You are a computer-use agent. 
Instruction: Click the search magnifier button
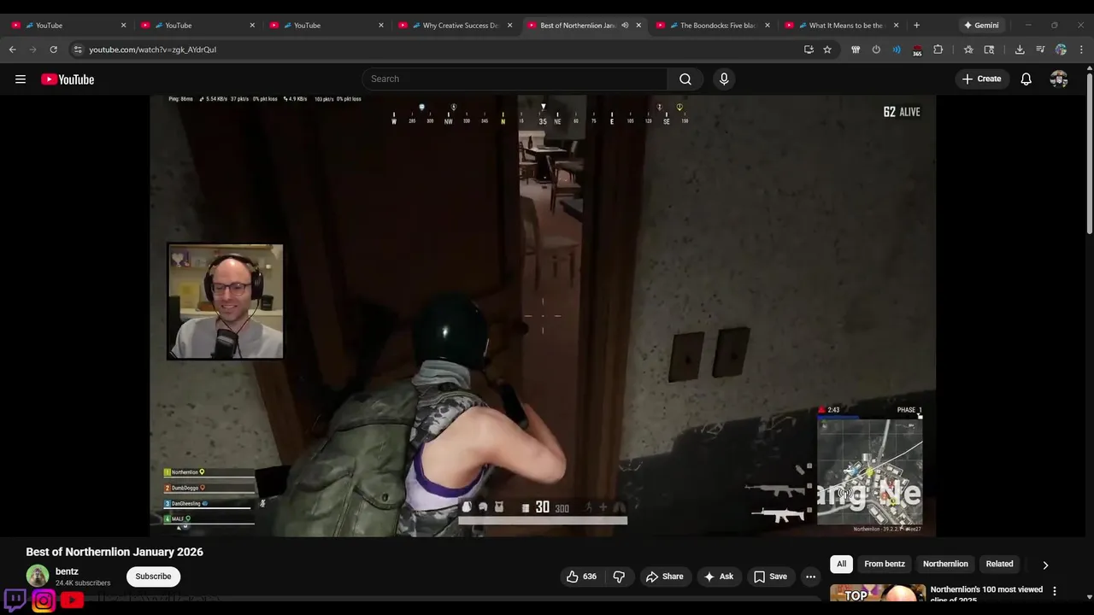tap(685, 79)
